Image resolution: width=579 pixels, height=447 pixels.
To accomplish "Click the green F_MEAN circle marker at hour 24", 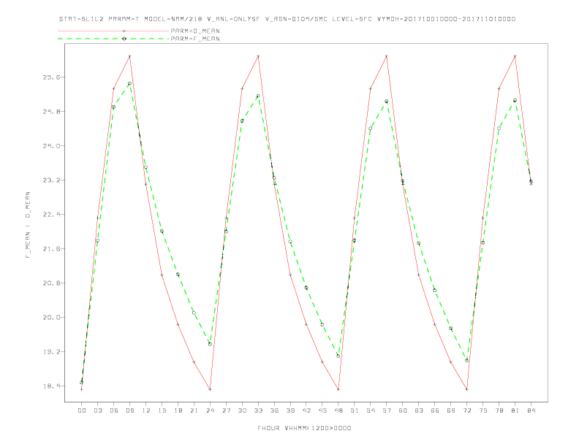I will point(210,344).
